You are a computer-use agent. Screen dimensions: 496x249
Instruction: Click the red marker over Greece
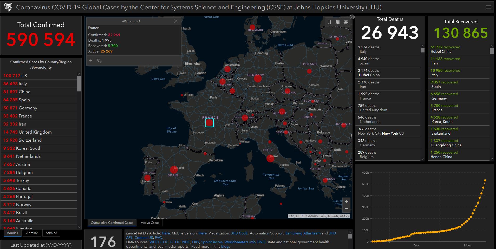325,180
